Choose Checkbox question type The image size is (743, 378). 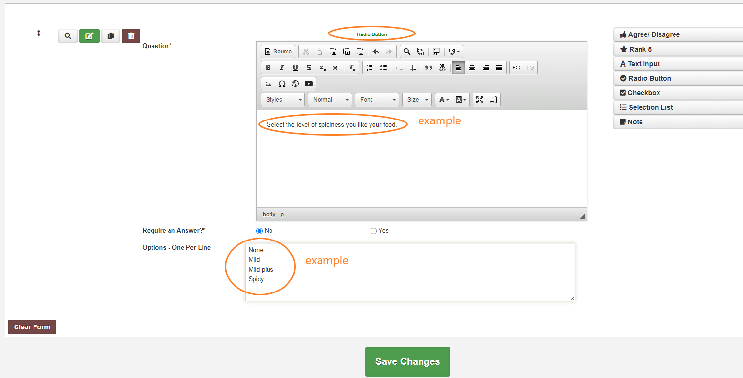(x=678, y=93)
